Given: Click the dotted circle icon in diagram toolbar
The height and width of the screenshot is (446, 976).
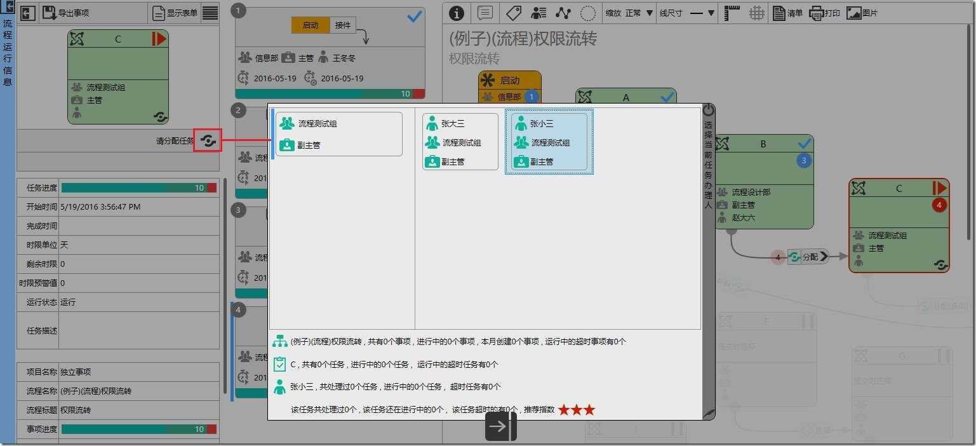Looking at the screenshot, I should [589, 13].
